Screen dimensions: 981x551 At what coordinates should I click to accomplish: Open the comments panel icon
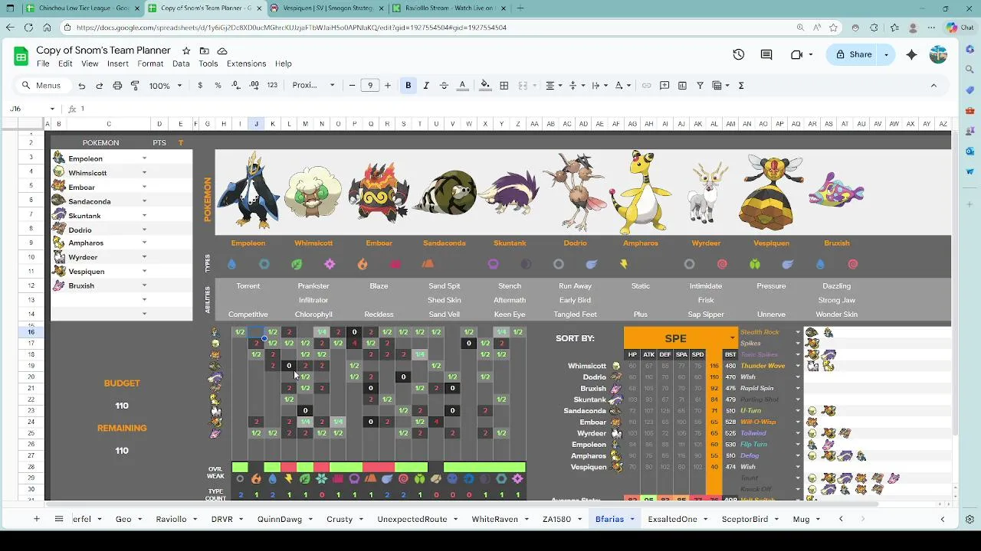(x=766, y=54)
